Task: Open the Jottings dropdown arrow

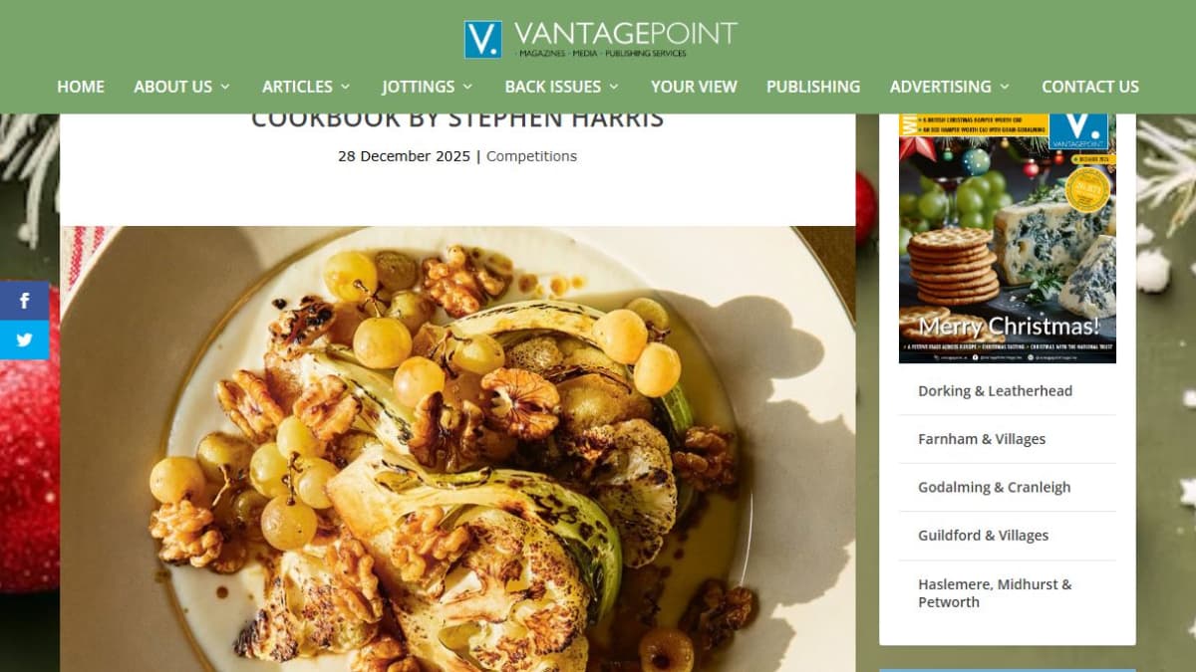Action: [x=467, y=87]
